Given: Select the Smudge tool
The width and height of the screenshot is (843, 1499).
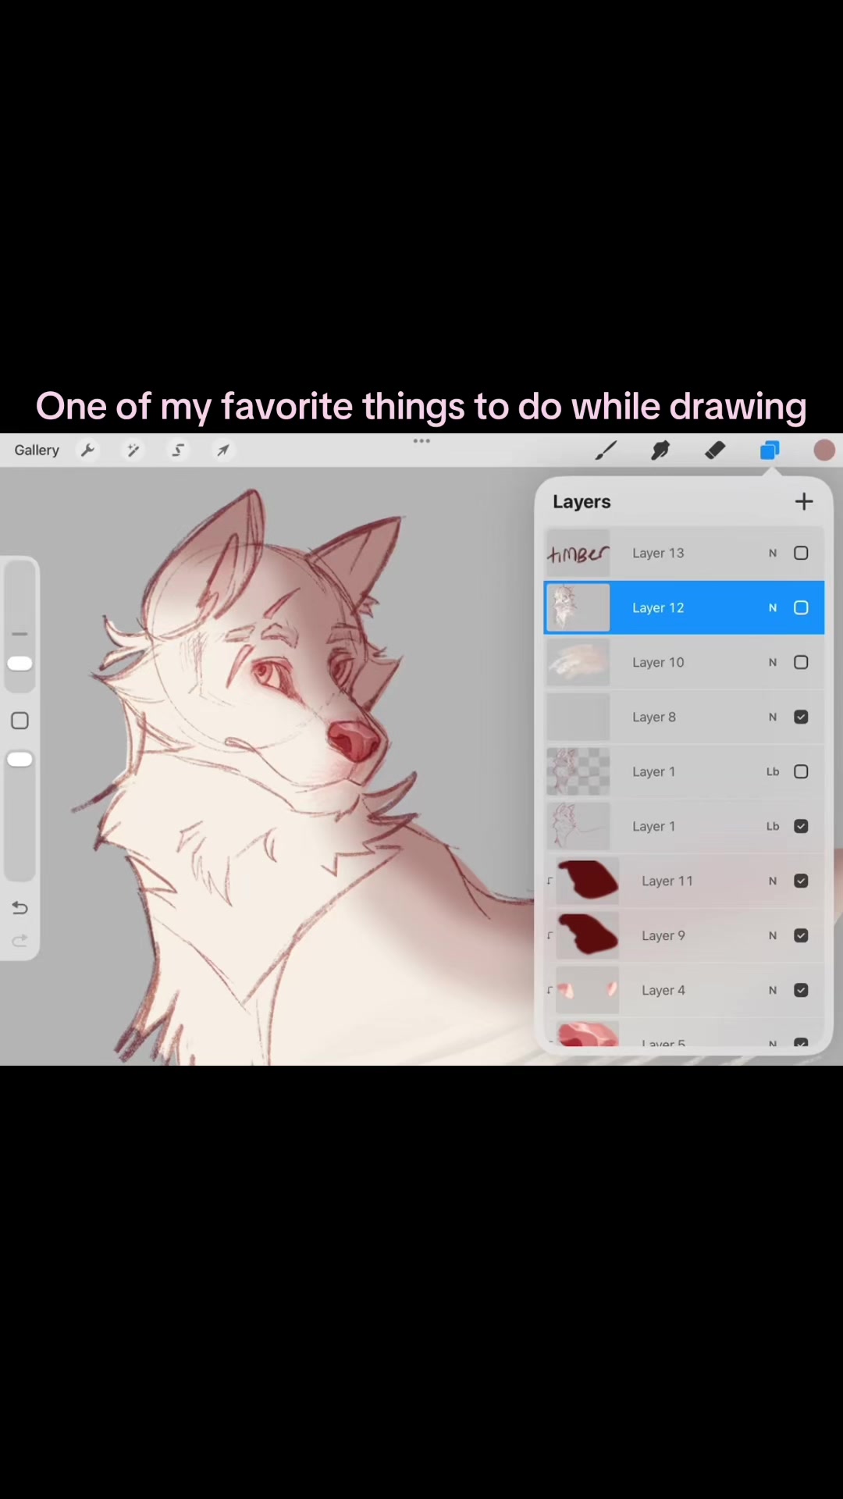Looking at the screenshot, I should click(x=660, y=450).
